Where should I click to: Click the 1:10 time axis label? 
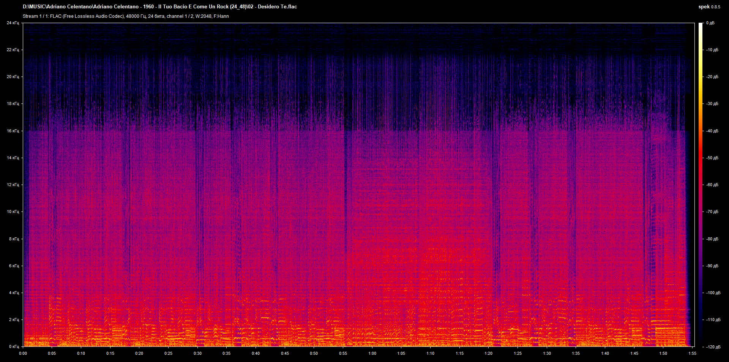[x=431, y=353]
